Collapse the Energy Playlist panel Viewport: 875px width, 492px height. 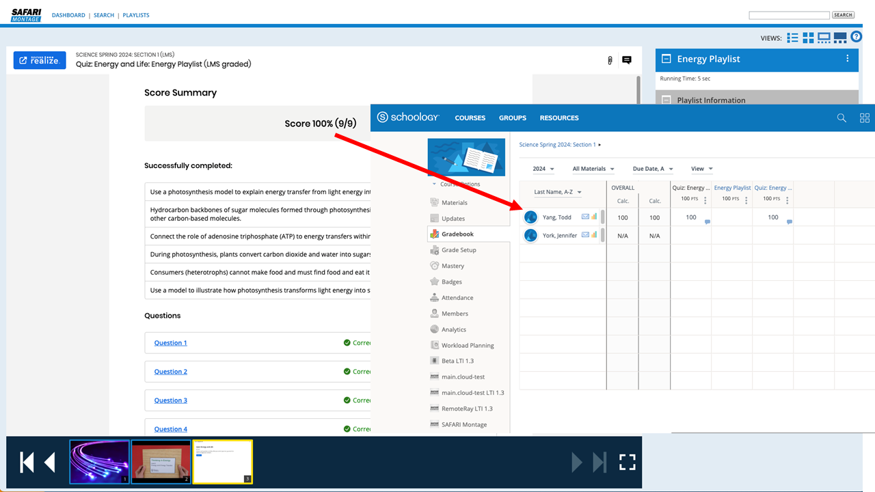[x=667, y=59]
